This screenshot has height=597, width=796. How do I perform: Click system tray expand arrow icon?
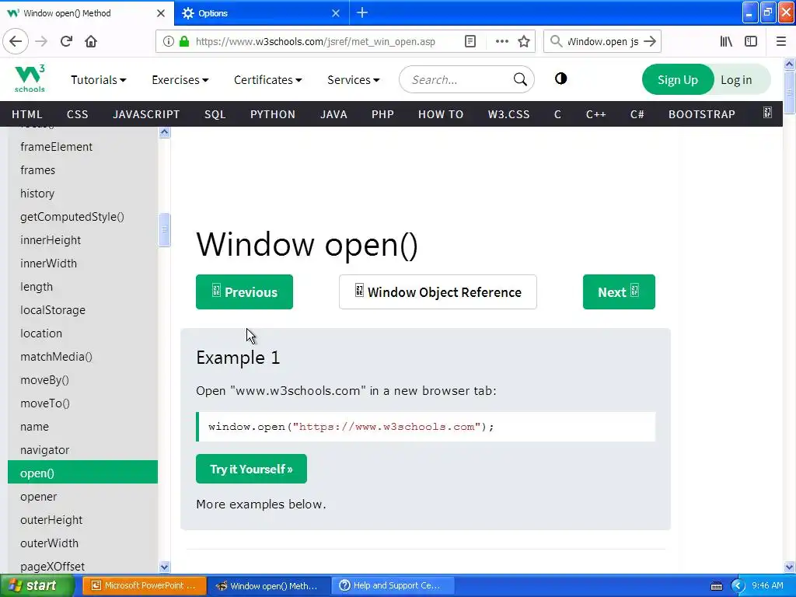coord(737,586)
